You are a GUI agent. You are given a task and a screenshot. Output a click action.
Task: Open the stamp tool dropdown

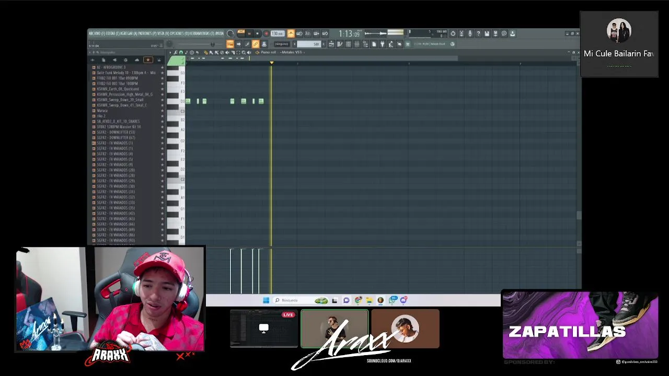pyautogui.click(x=192, y=52)
